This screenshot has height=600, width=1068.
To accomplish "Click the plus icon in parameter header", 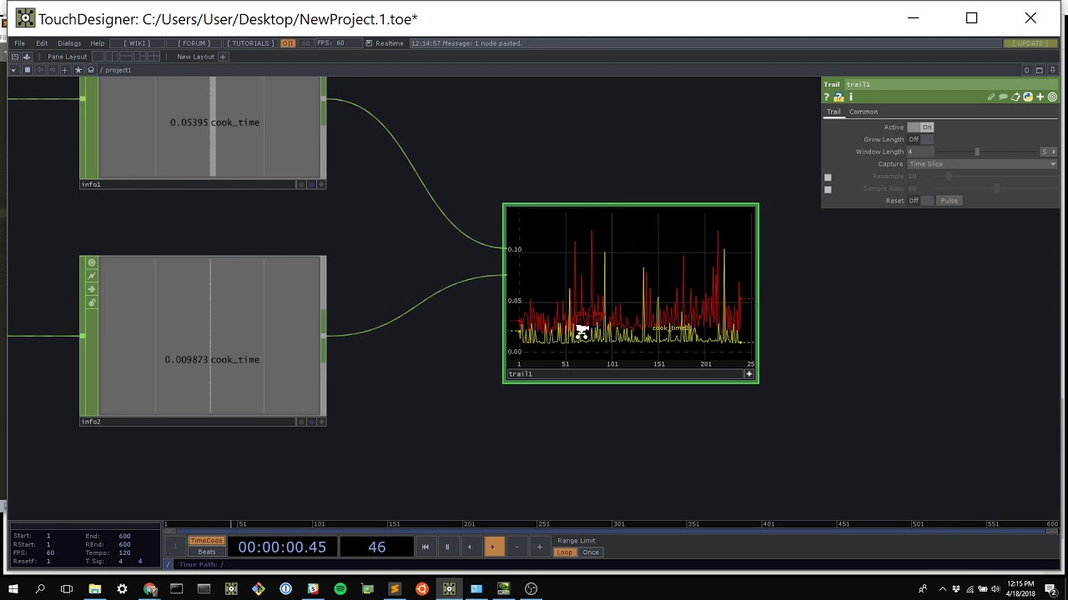I will (1040, 97).
